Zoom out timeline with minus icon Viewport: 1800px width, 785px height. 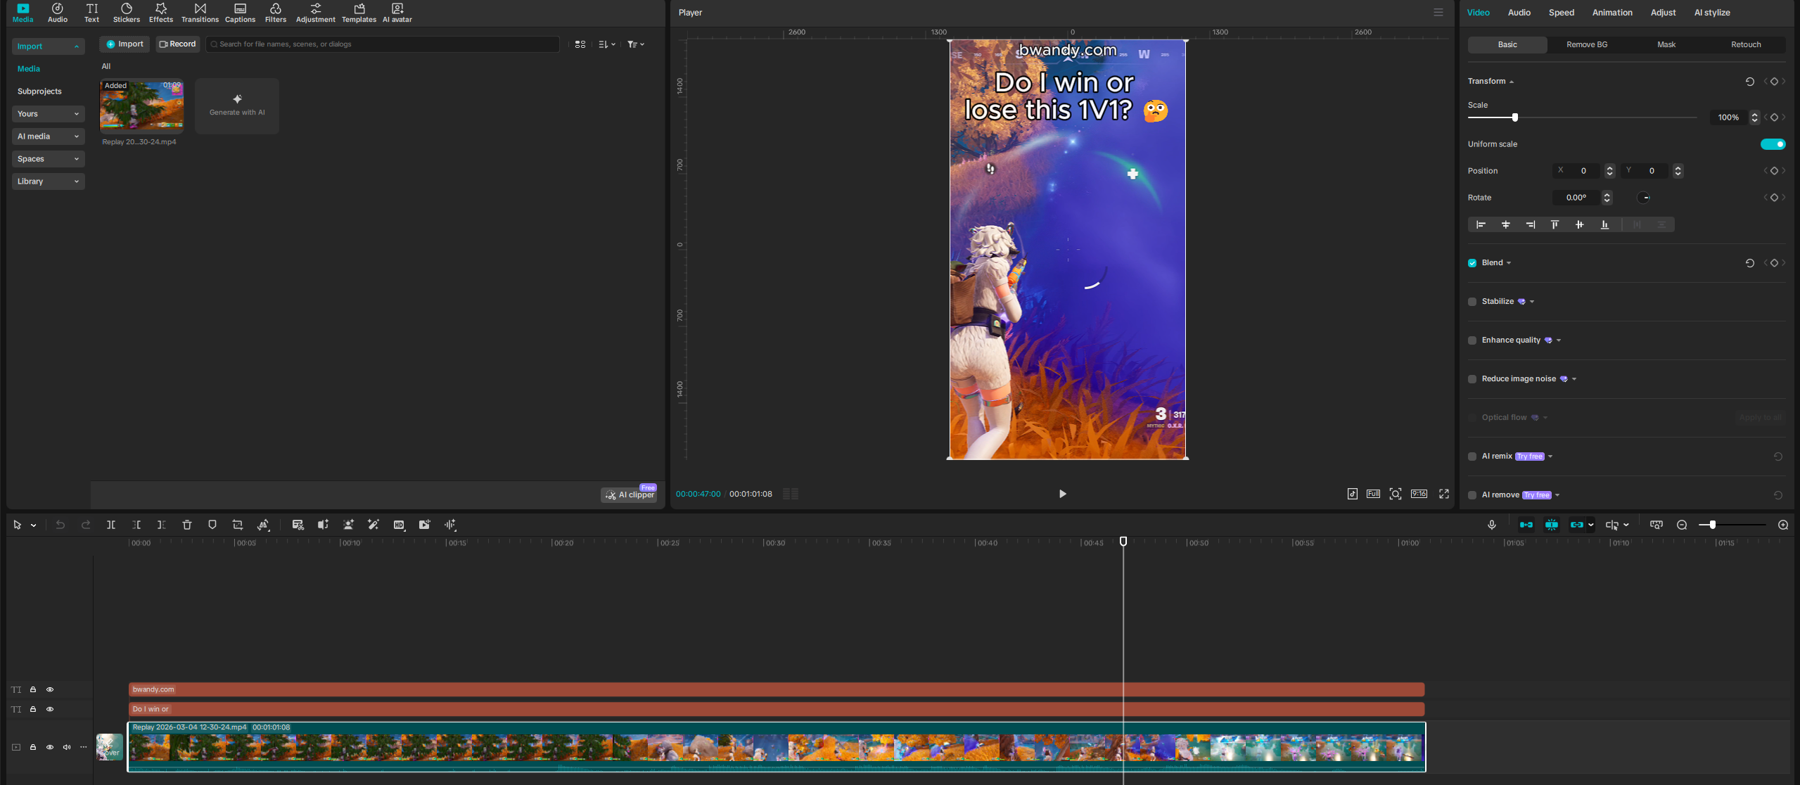click(1682, 525)
